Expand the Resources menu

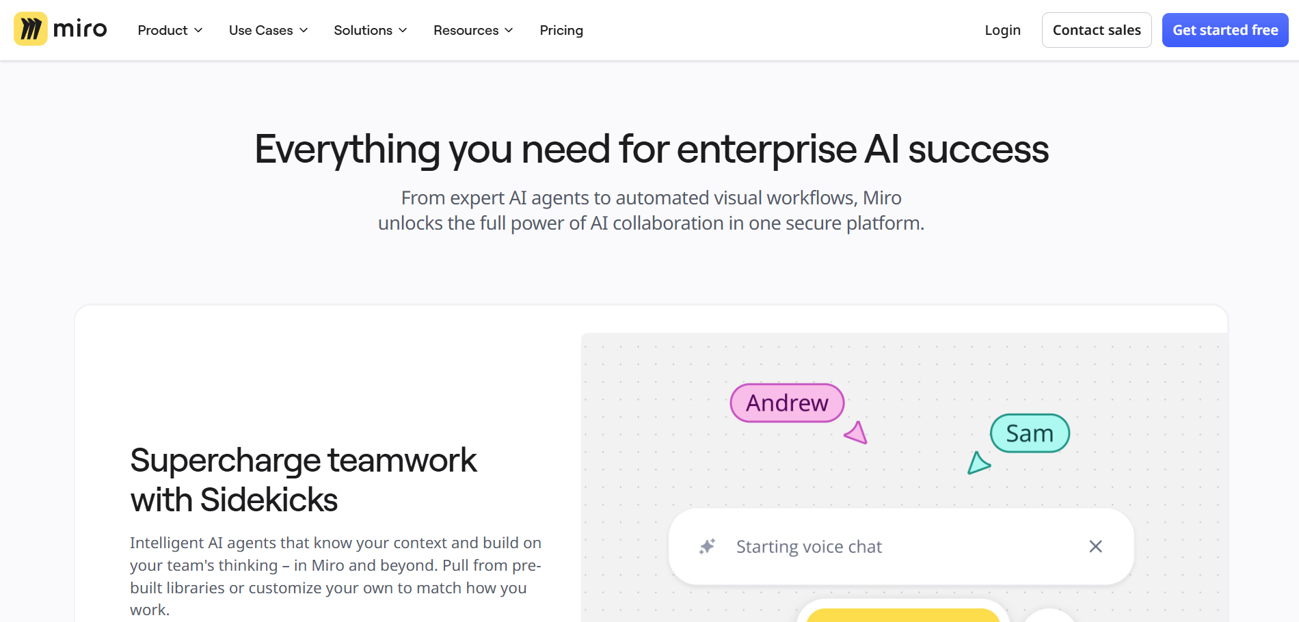pos(473,30)
